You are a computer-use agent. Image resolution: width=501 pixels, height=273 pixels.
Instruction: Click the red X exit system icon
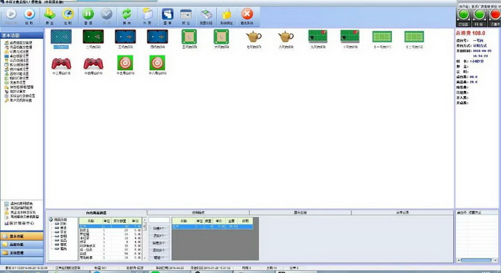coord(247,14)
